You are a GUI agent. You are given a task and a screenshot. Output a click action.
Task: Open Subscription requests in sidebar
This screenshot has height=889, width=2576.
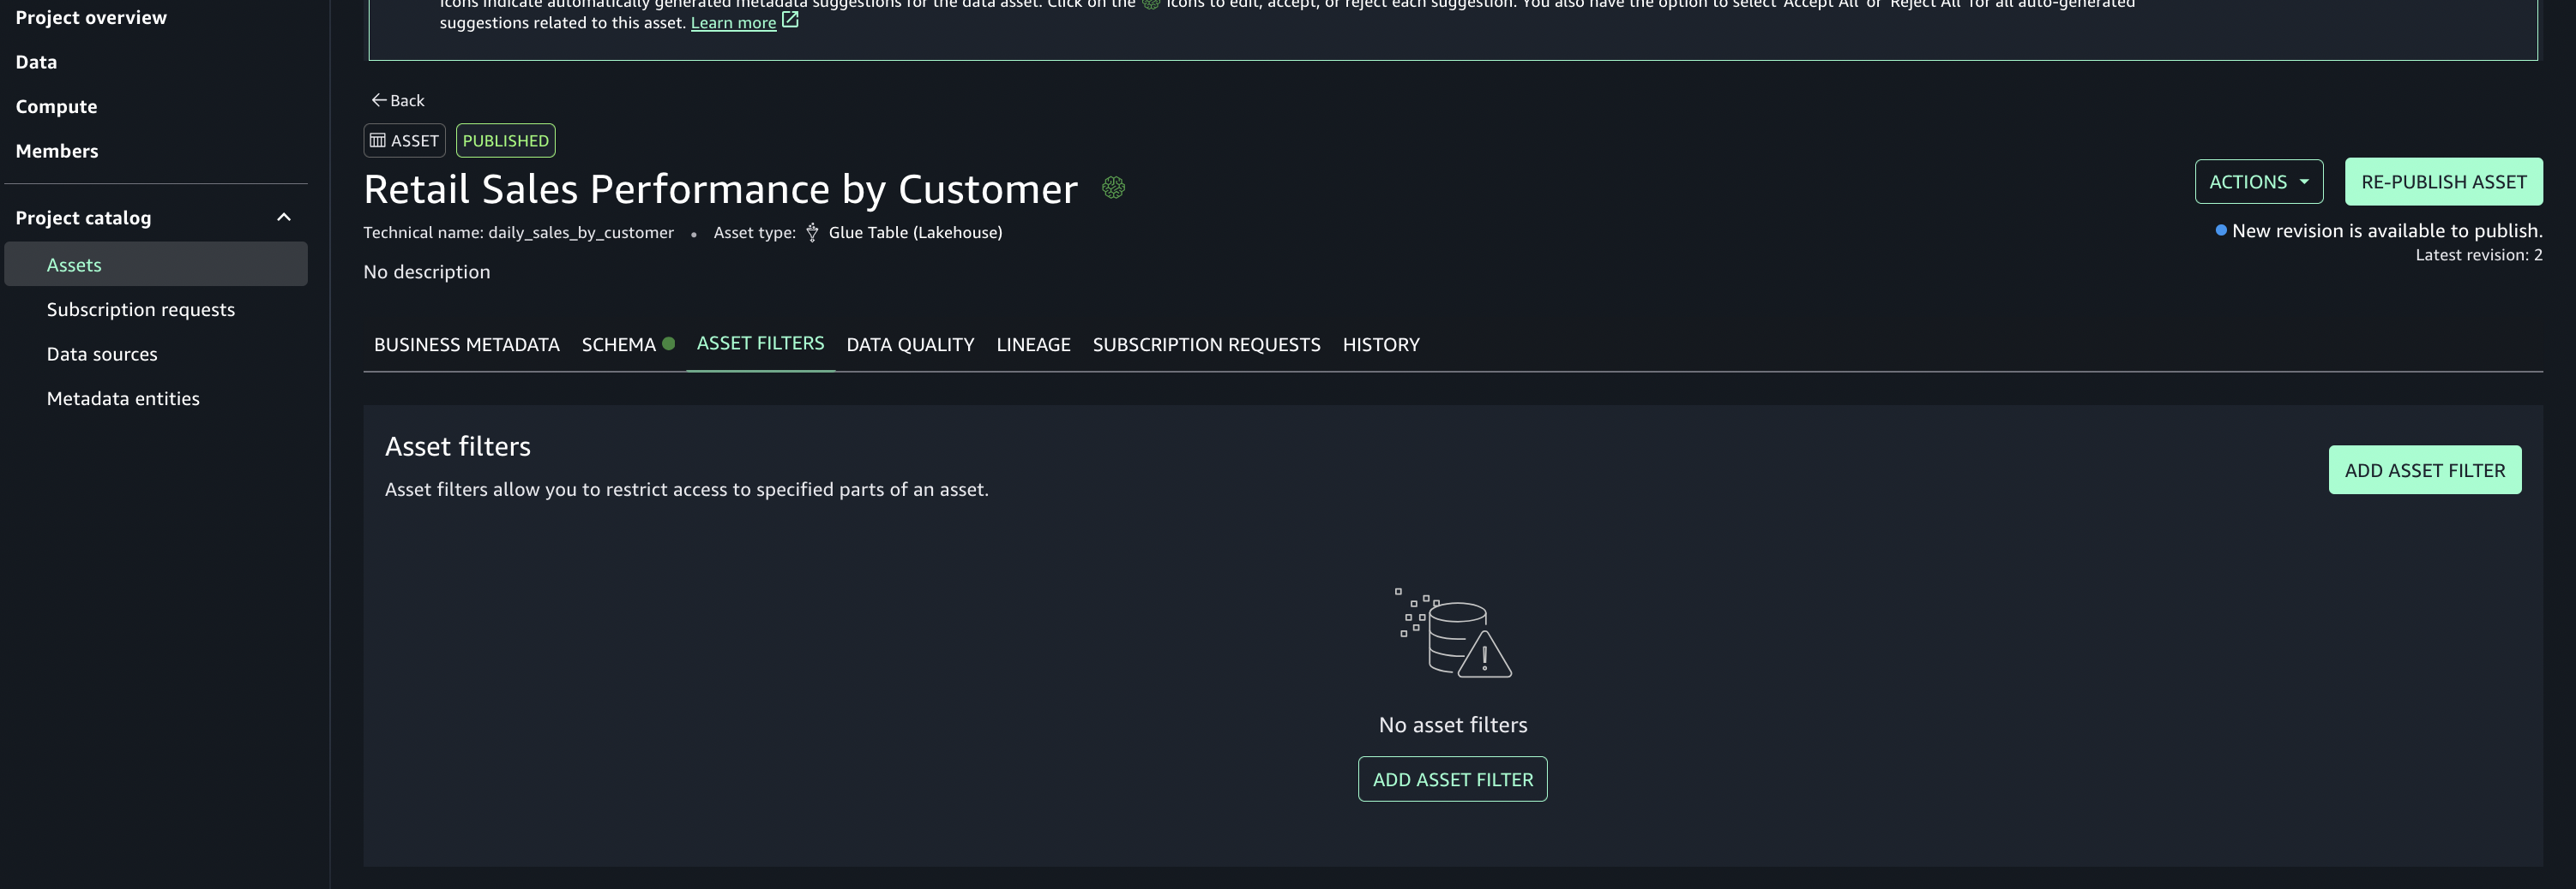point(141,310)
